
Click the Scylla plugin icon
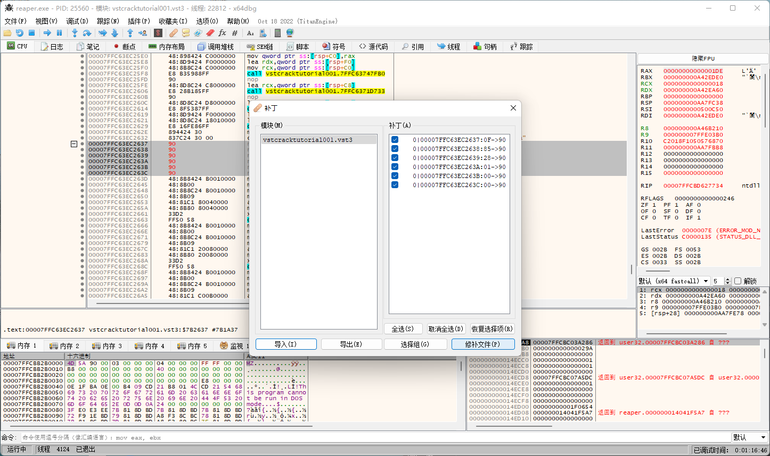pyautogui.click(x=158, y=33)
